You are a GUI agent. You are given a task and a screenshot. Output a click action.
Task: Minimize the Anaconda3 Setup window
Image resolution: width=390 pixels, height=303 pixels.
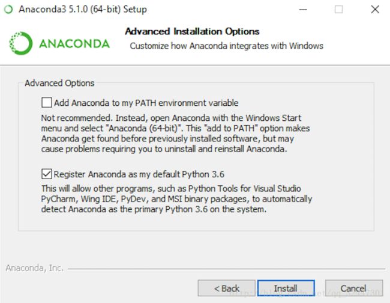click(x=303, y=10)
